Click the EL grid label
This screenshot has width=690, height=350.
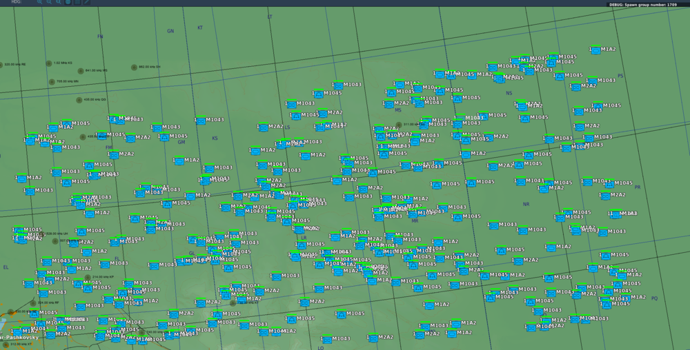pos(6,267)
